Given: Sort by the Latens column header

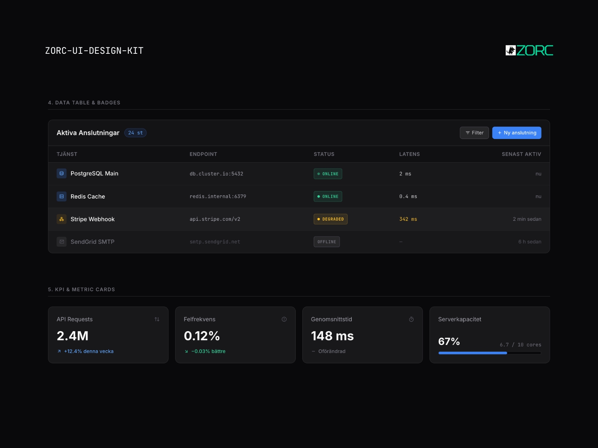Looking at the screenshot, I should point(409,154).
